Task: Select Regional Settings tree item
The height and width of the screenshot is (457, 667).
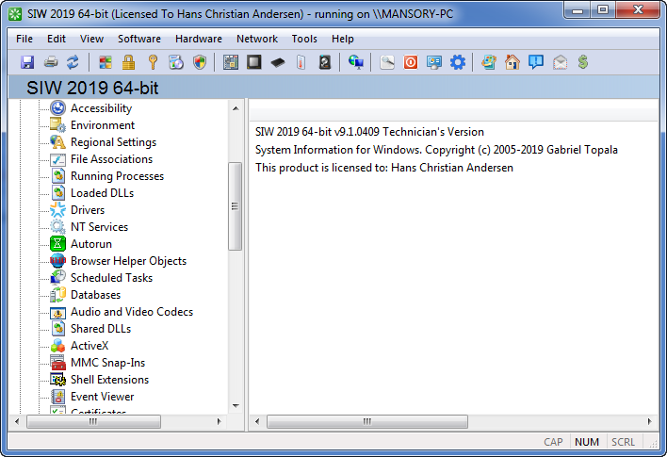Action: (x=113, y=142)
